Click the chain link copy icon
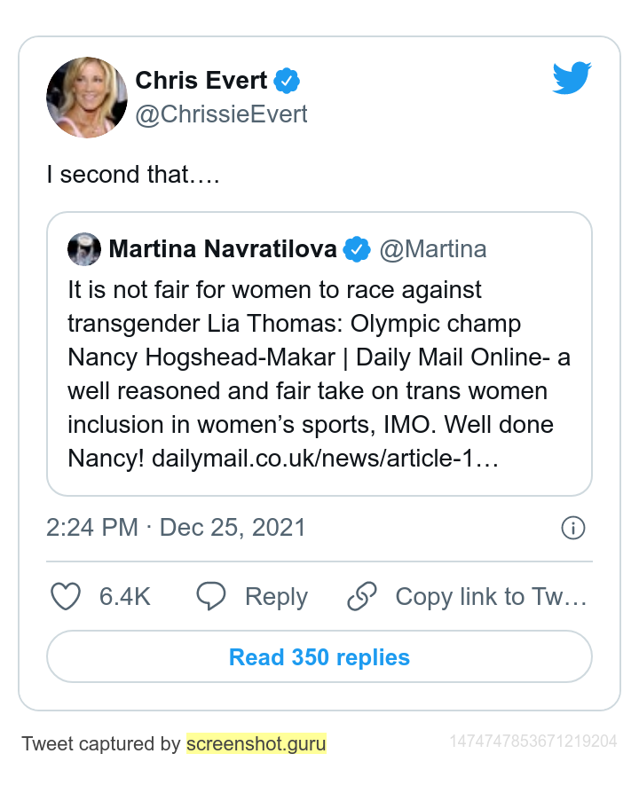Viewport: 639px width, 793px height. (x=362, y=596)
